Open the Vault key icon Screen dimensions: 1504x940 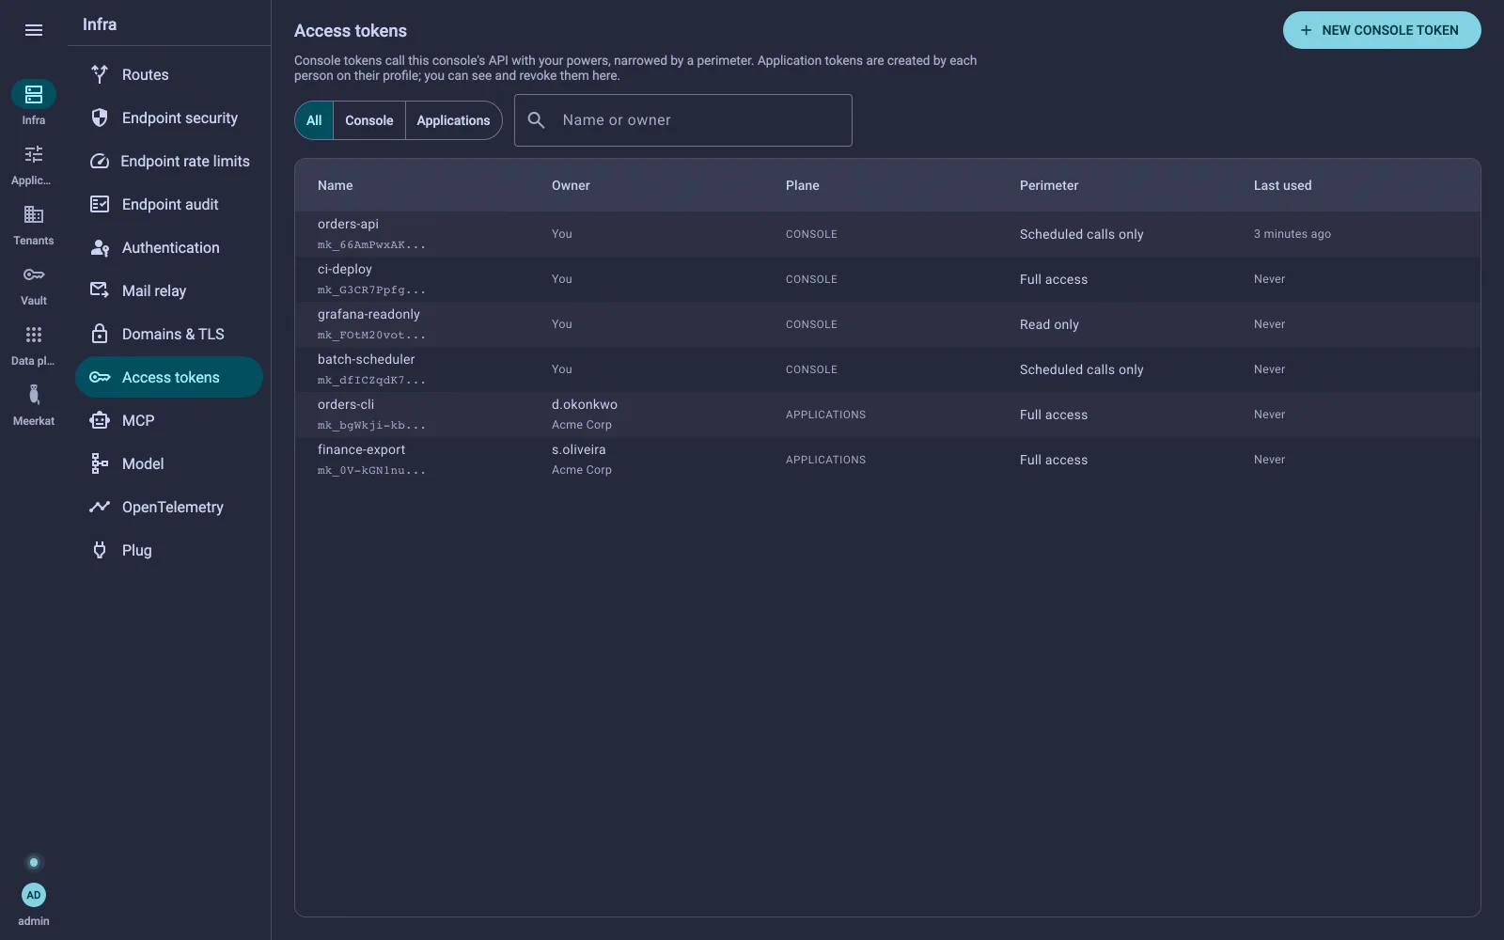[x=34, y=274]
